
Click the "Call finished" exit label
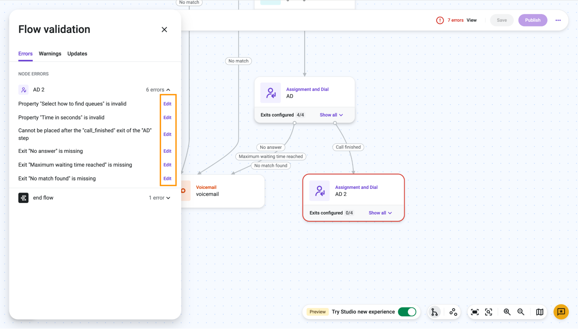point(348,147)
